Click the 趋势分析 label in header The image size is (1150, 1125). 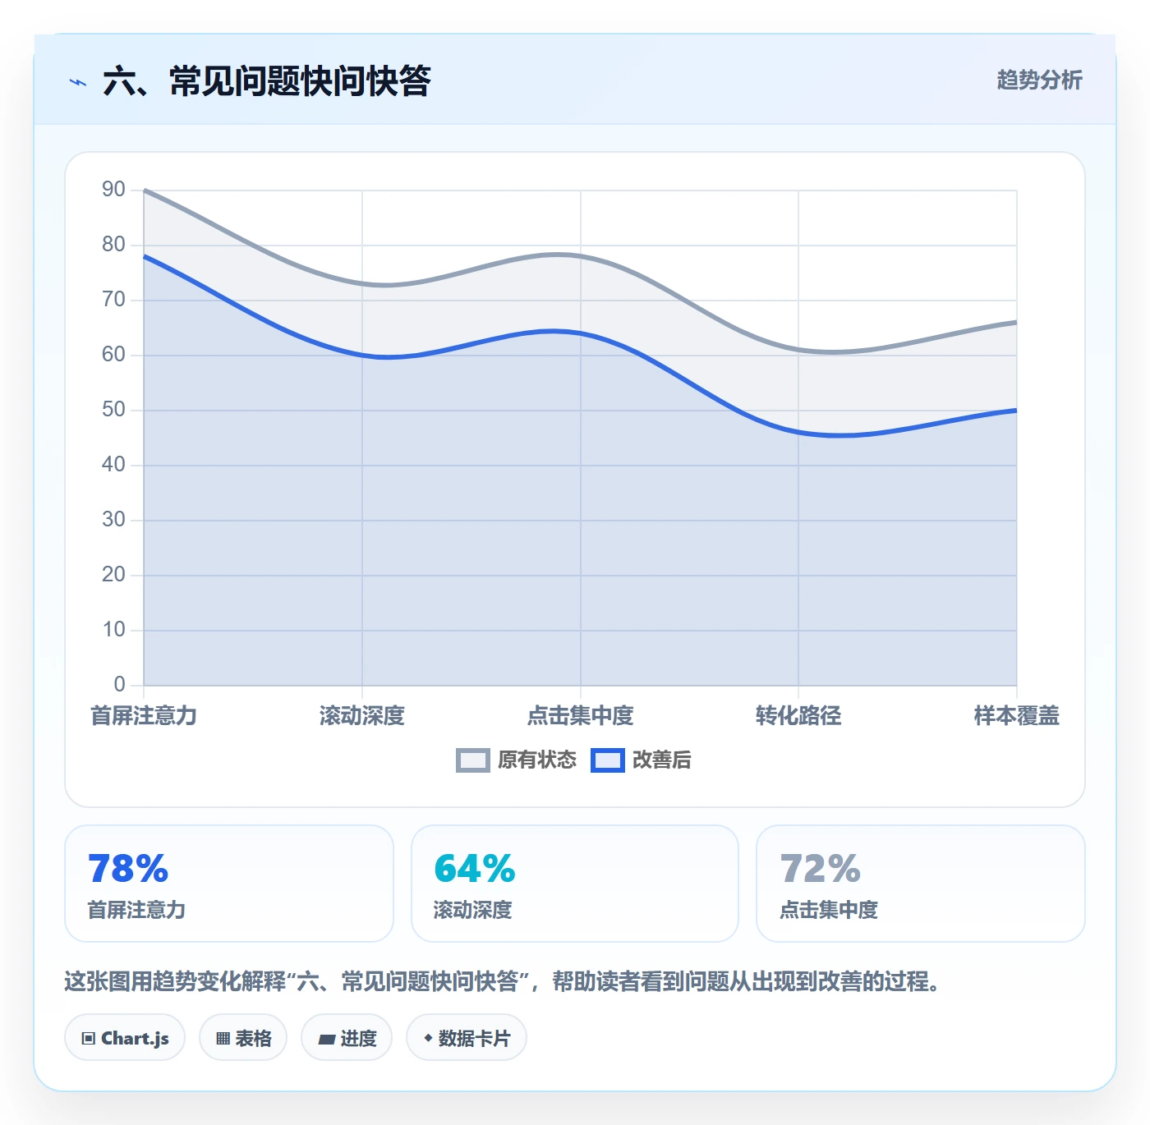1039,80
